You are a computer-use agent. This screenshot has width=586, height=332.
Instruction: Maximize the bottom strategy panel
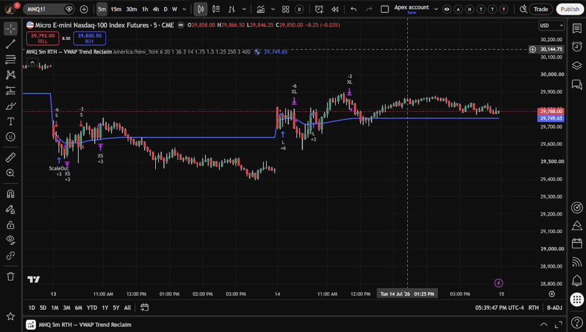(x=558, y=324)
